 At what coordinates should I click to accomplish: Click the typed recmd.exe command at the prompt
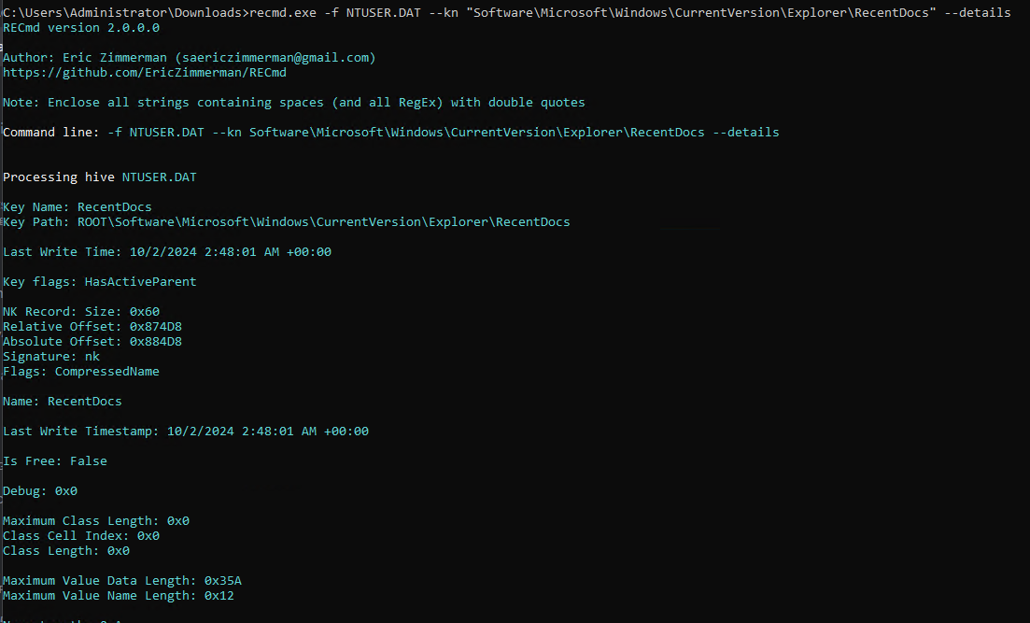coord(630,12)
